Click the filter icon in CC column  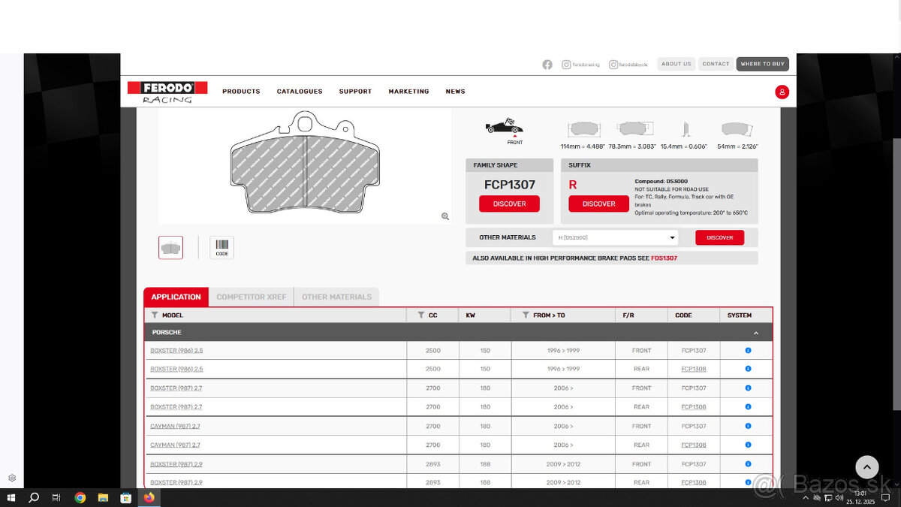point(420,315)
